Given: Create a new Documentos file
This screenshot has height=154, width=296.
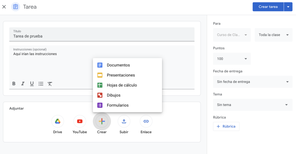Looking at the screenshot, I should (x=127, y=65).
